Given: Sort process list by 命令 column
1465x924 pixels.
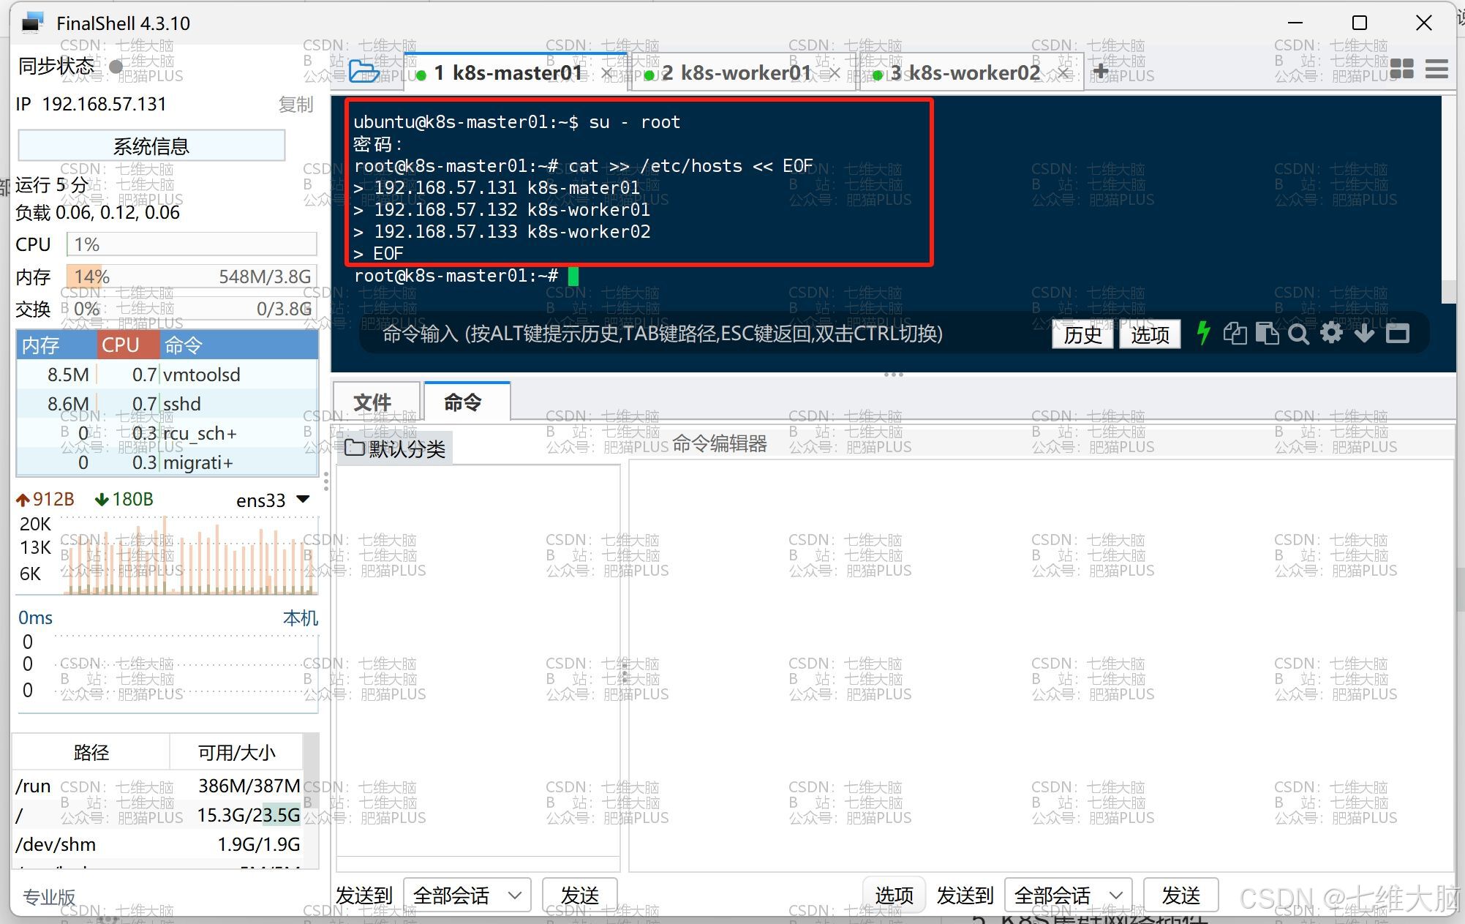Looking at the screenshot, I should (x=238, y=345).
